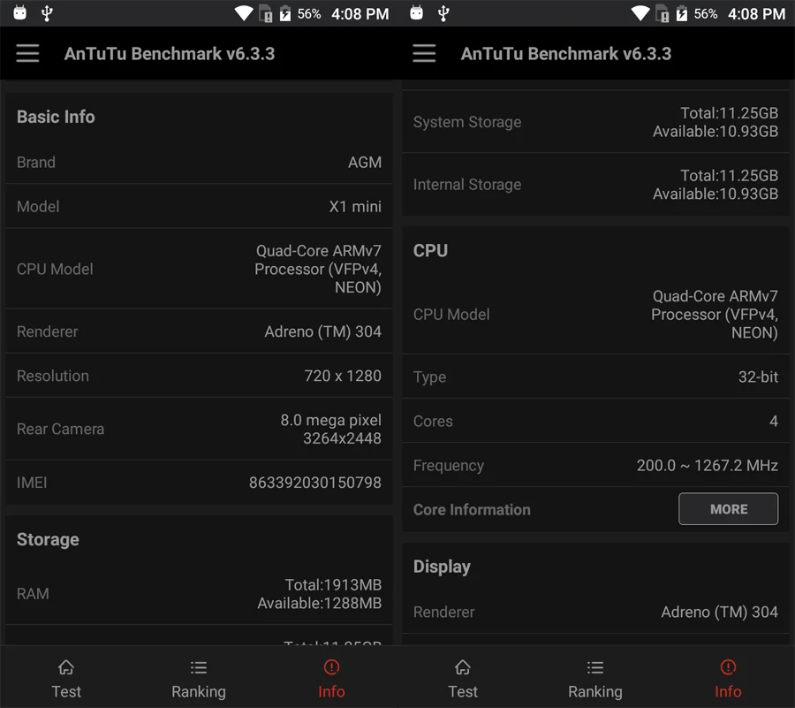Select Rear Camera row 8.0 mega pixel

(199, 429)
